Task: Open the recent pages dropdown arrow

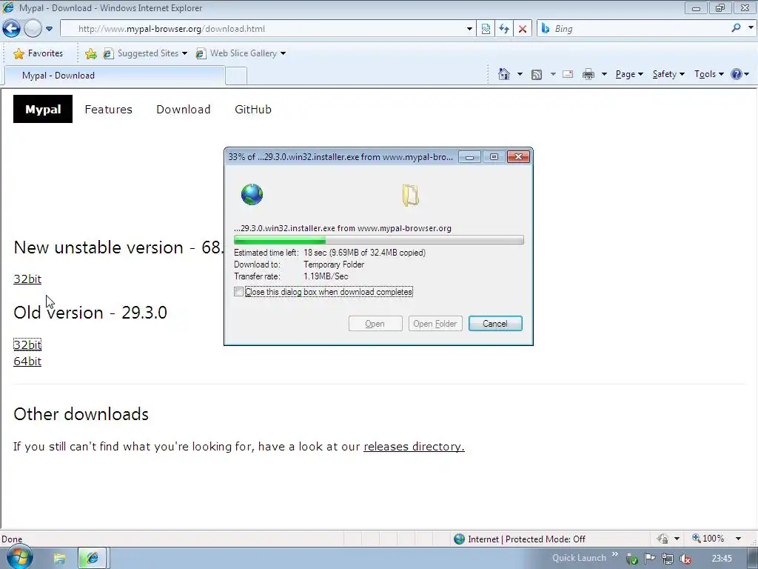Action: (x=49, y=29)
